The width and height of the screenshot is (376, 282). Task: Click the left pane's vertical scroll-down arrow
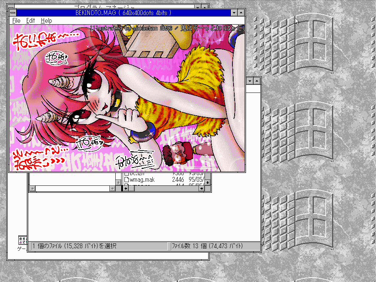click(118, 182)
